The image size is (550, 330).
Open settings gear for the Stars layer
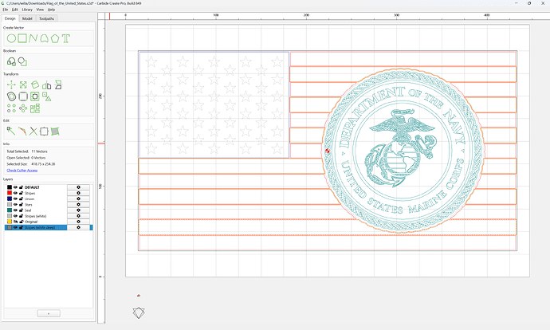pos(78,204)
